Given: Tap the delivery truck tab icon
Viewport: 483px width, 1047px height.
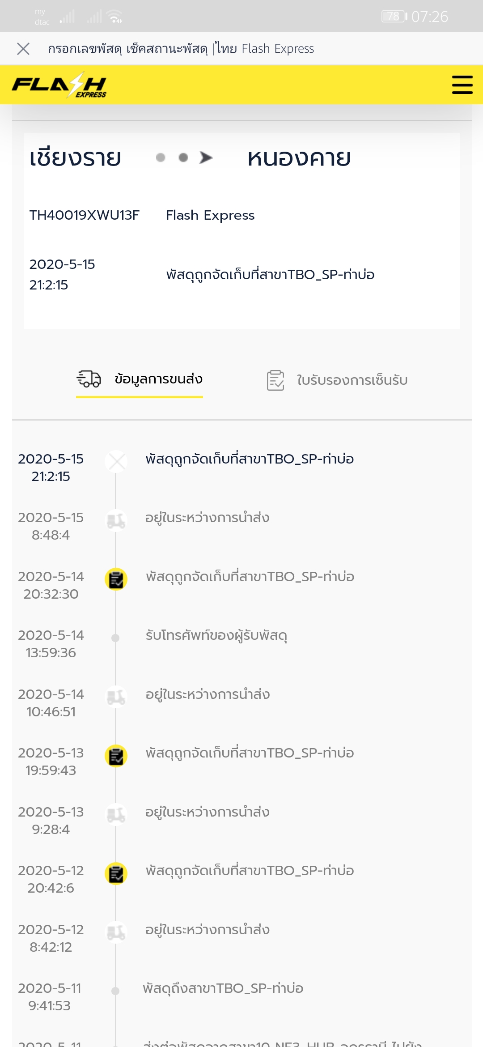Looking at the screenshot, I should pyautogui.click(x=89, y=379).
